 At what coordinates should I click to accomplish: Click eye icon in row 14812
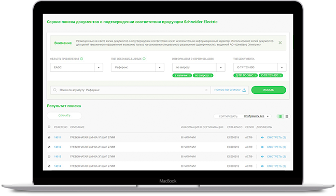[262, 147]
